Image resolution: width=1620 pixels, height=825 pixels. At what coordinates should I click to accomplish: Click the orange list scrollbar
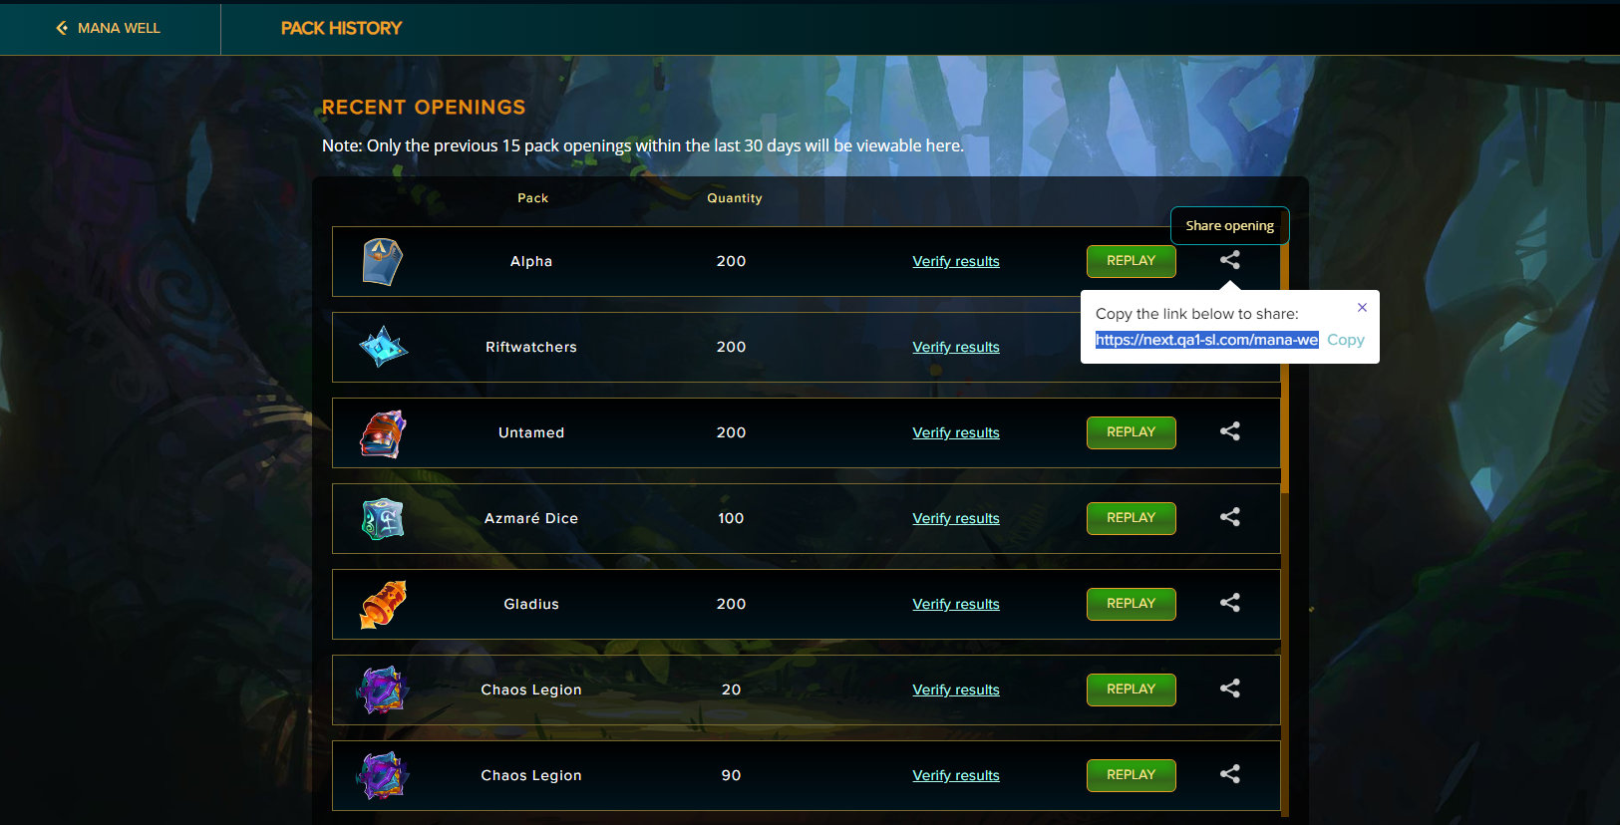click(x=1285, y=359)
